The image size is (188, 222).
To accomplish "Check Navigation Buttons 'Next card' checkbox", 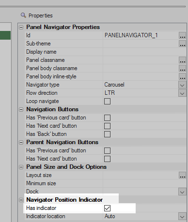I will [x=108, y=126].
